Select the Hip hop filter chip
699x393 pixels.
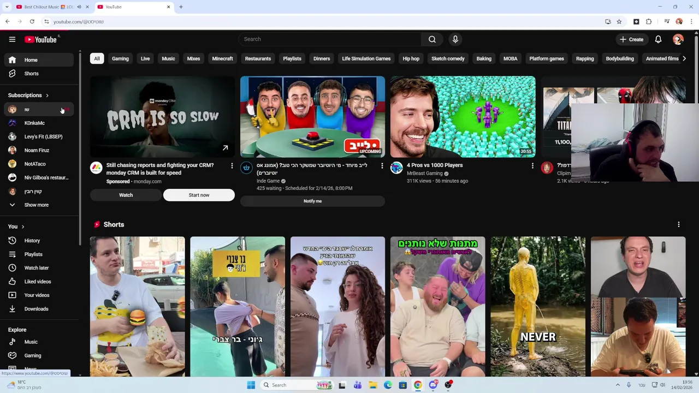[411, 59]
